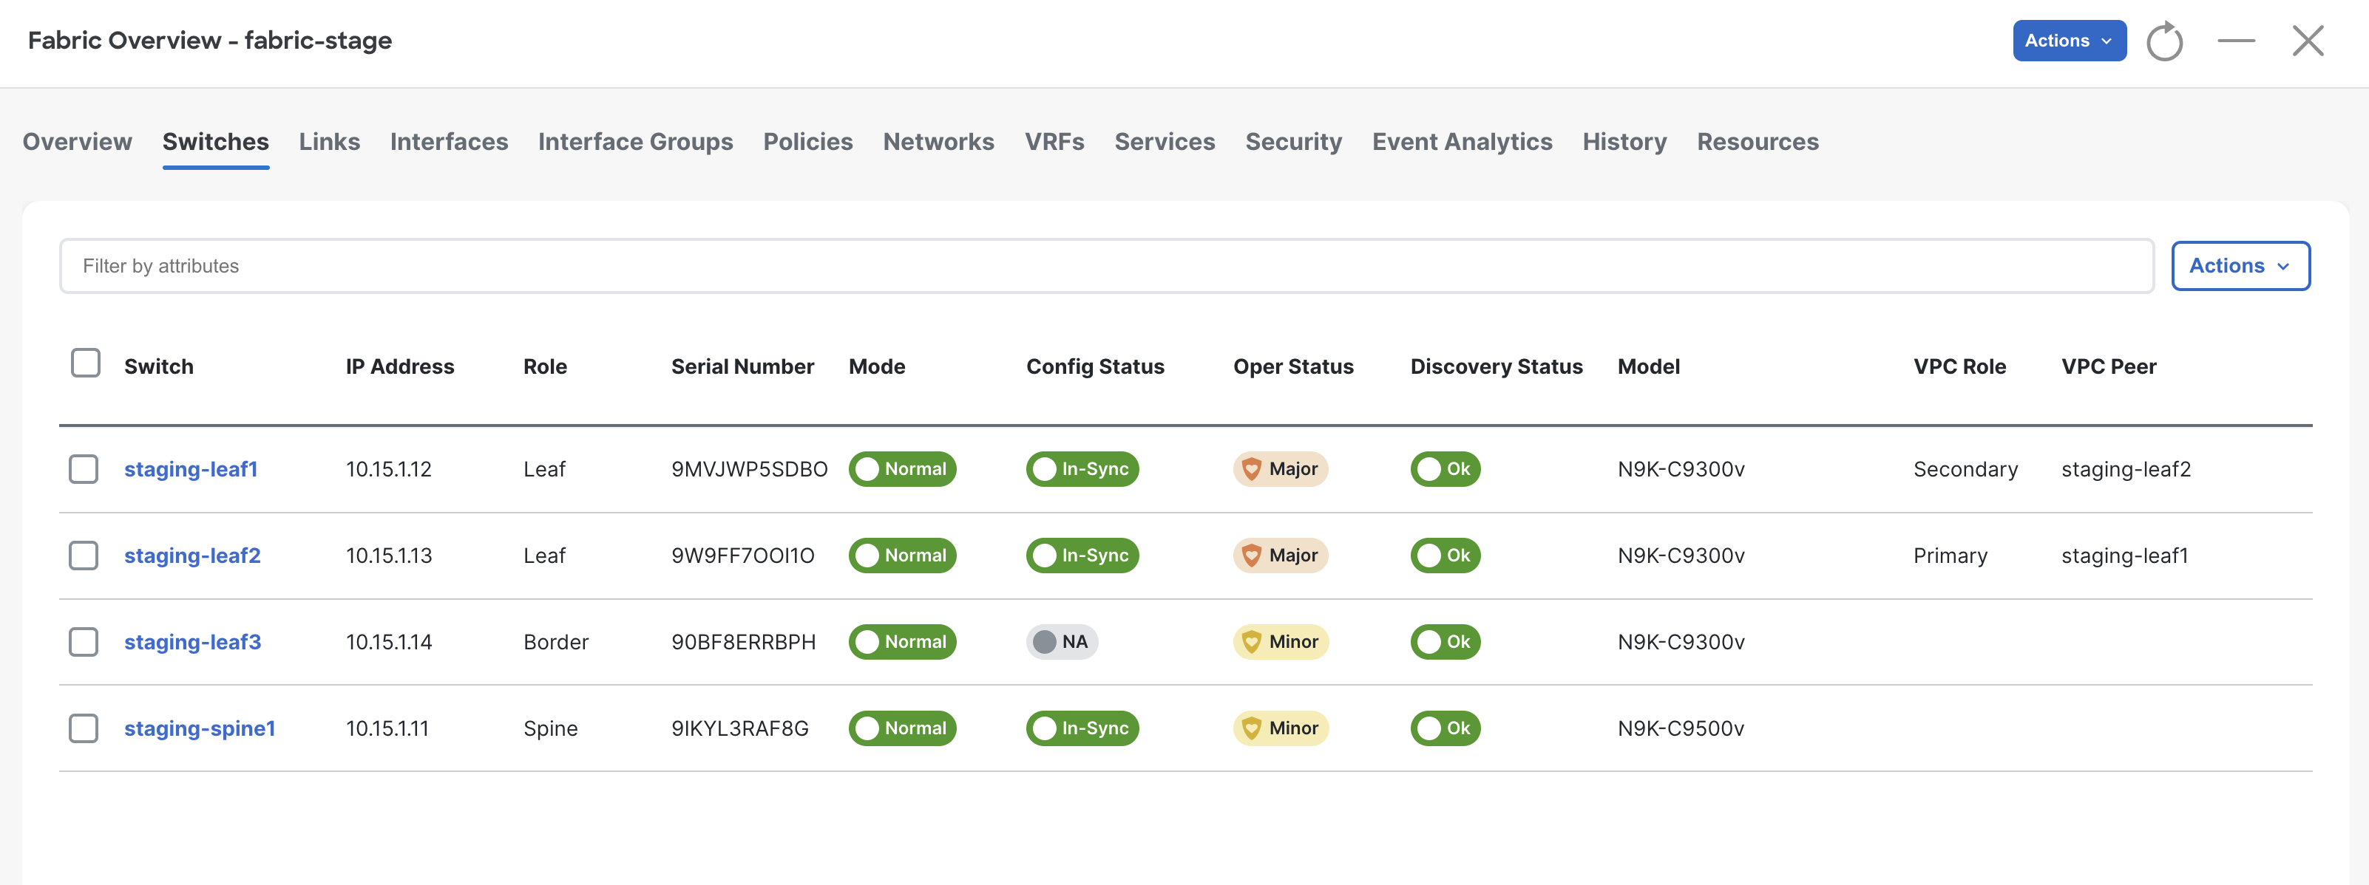This screenshot has width=2369, height=885.
Task: Minimize the Fabric Overview panel
Action: point(2236,41)
